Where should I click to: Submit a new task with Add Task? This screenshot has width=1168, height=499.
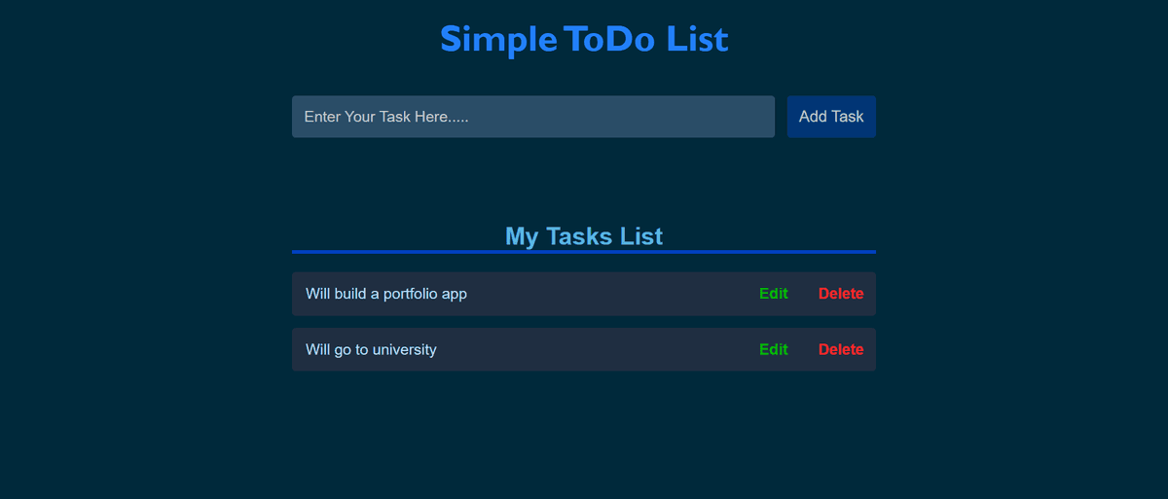[831, 117]
